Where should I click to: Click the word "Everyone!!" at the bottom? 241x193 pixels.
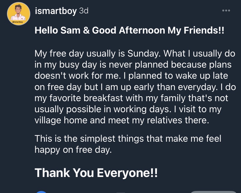[127, 173]
